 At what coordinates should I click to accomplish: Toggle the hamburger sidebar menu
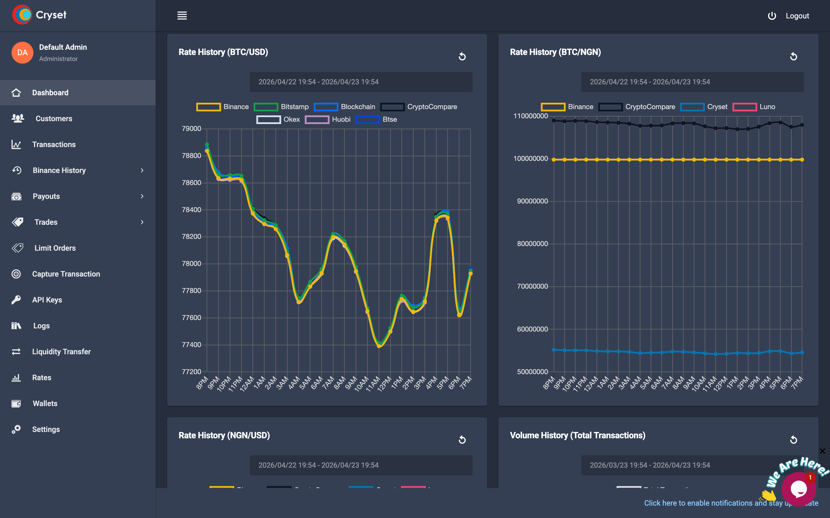coord(182,16)
